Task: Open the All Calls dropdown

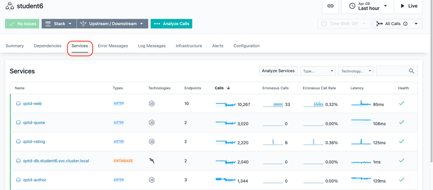Action: [397, 24]
